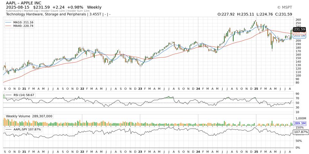
Task: Click the 150 label on price axis
Action: (x=298, y=58)
